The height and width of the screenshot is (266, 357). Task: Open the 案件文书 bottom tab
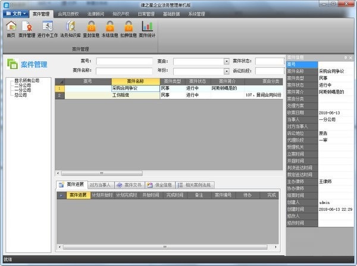[129, 185]
